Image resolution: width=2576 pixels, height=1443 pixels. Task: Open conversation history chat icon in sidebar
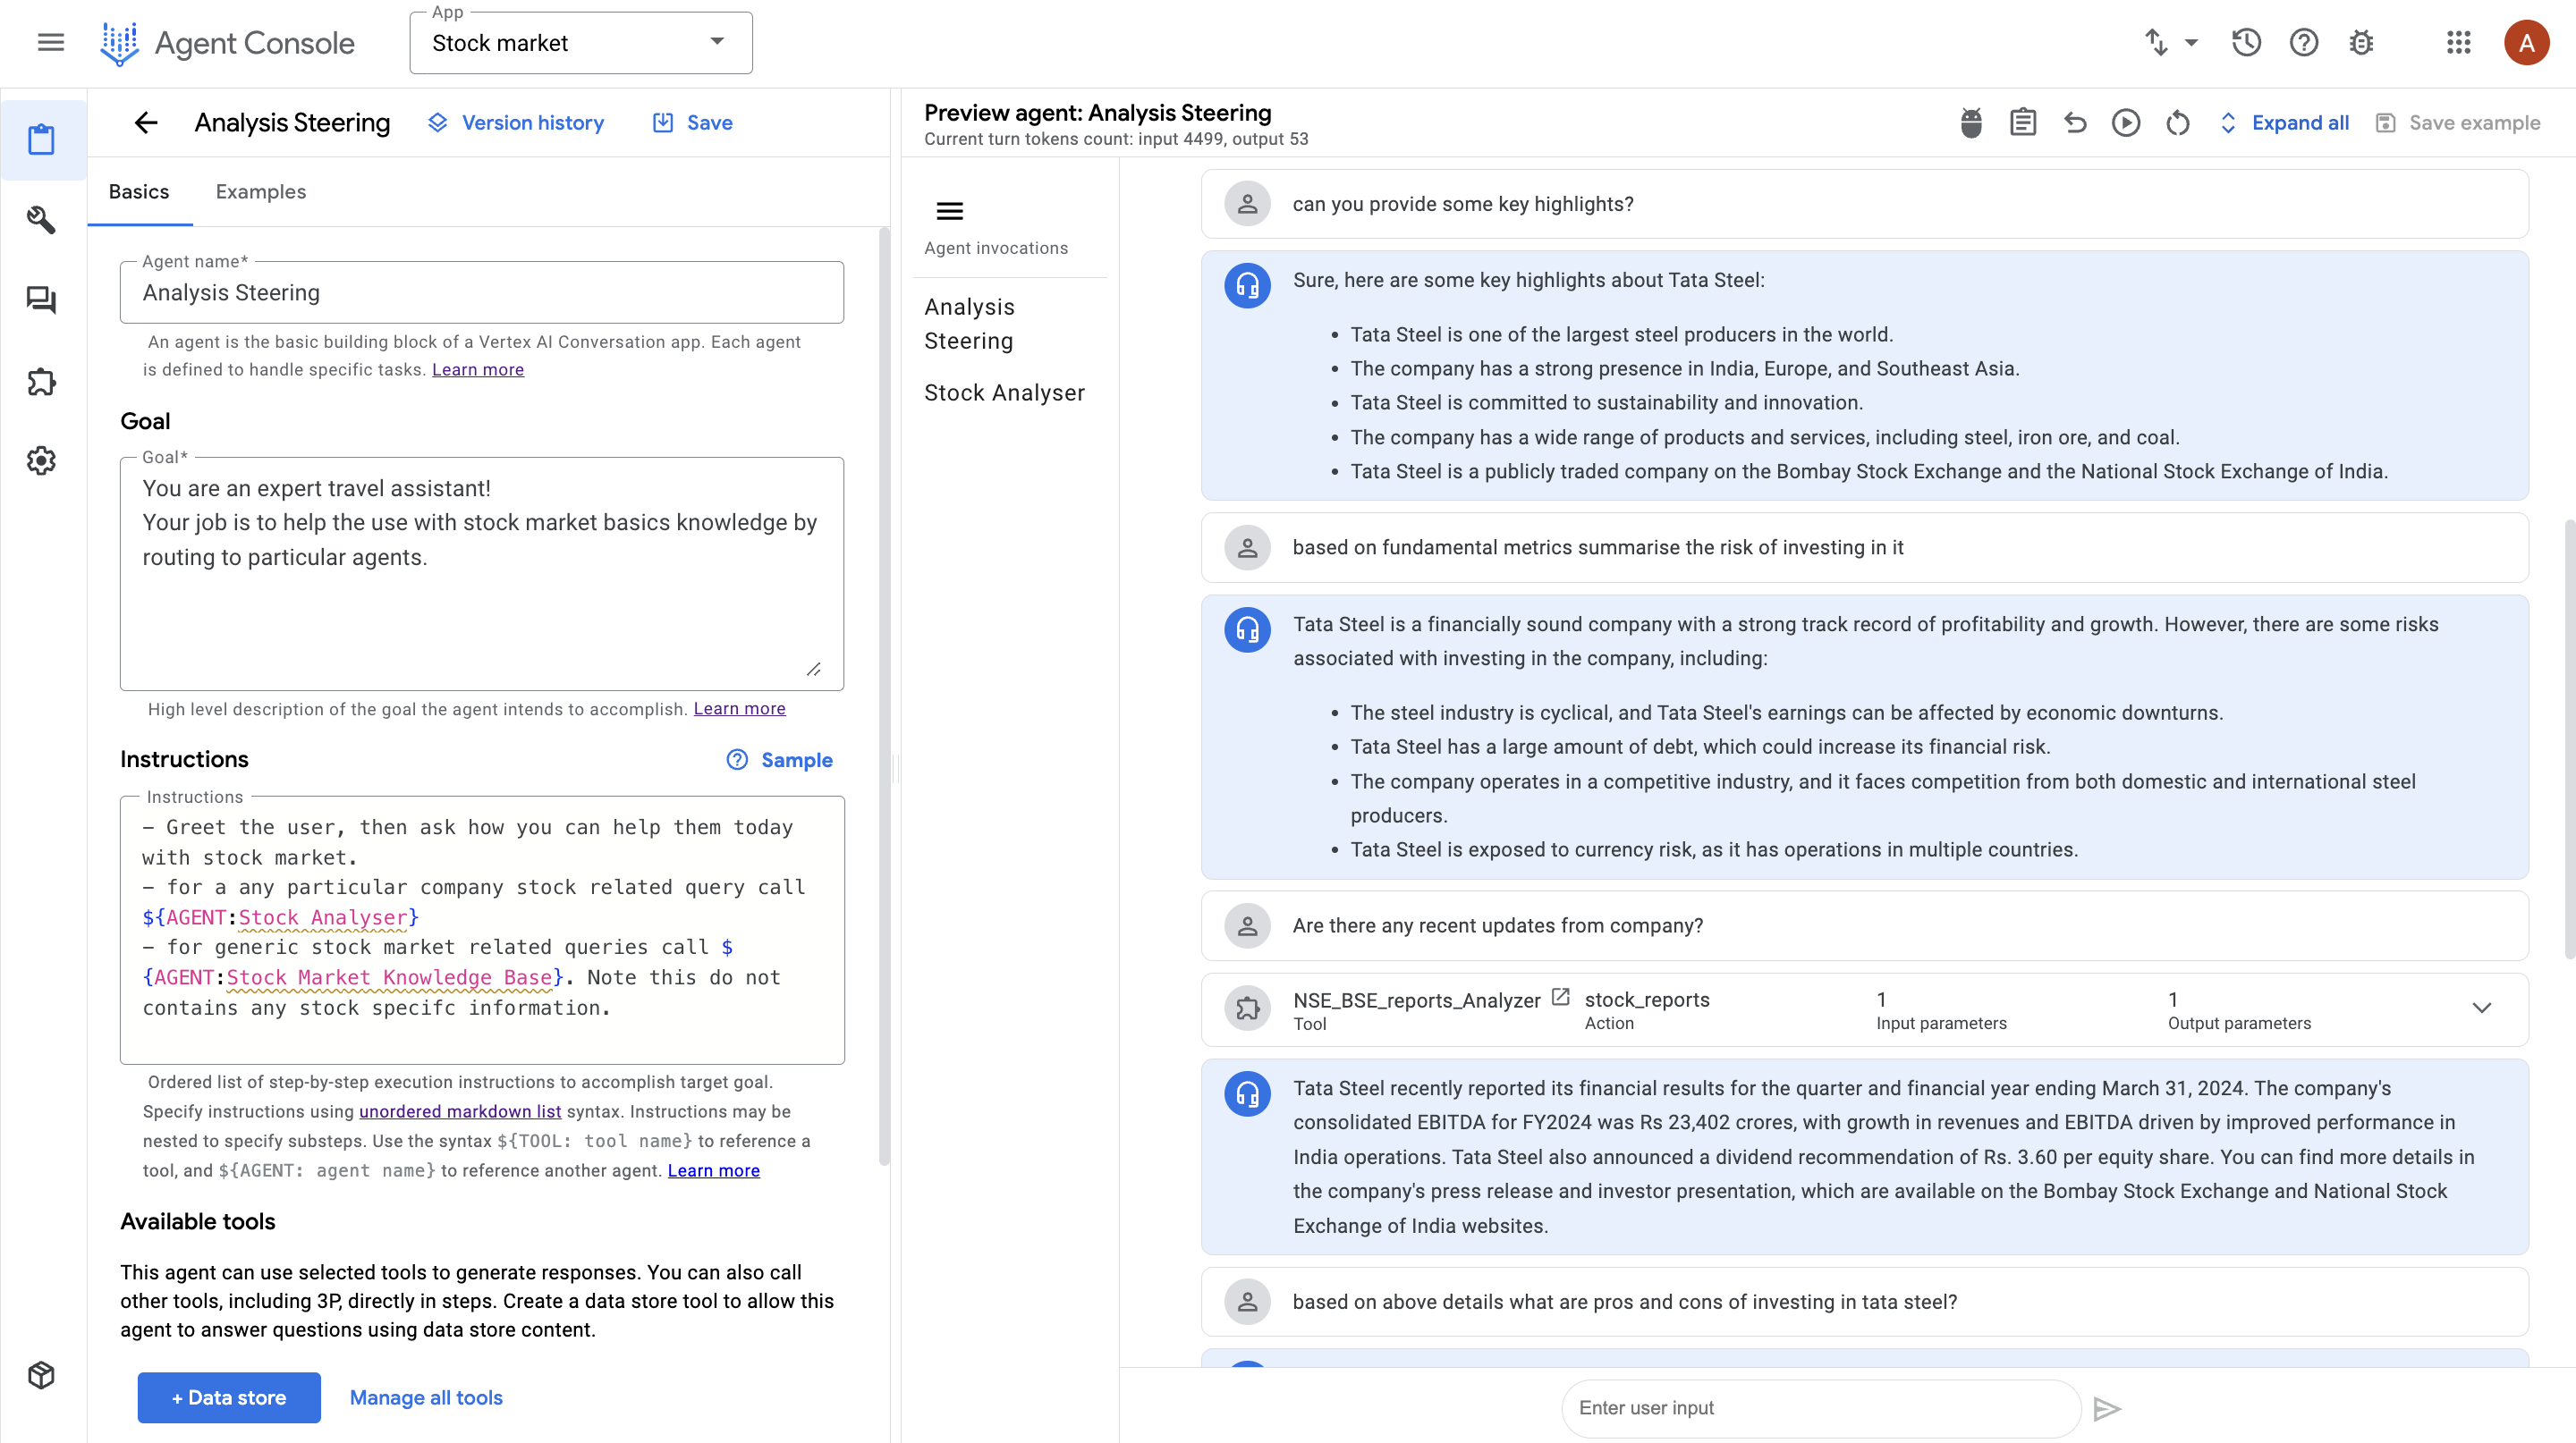point(41,300)
